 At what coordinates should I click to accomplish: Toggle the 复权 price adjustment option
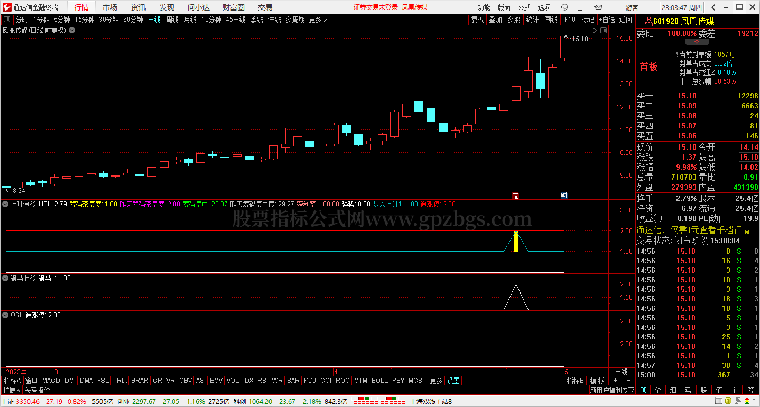(x=477, y=20)
